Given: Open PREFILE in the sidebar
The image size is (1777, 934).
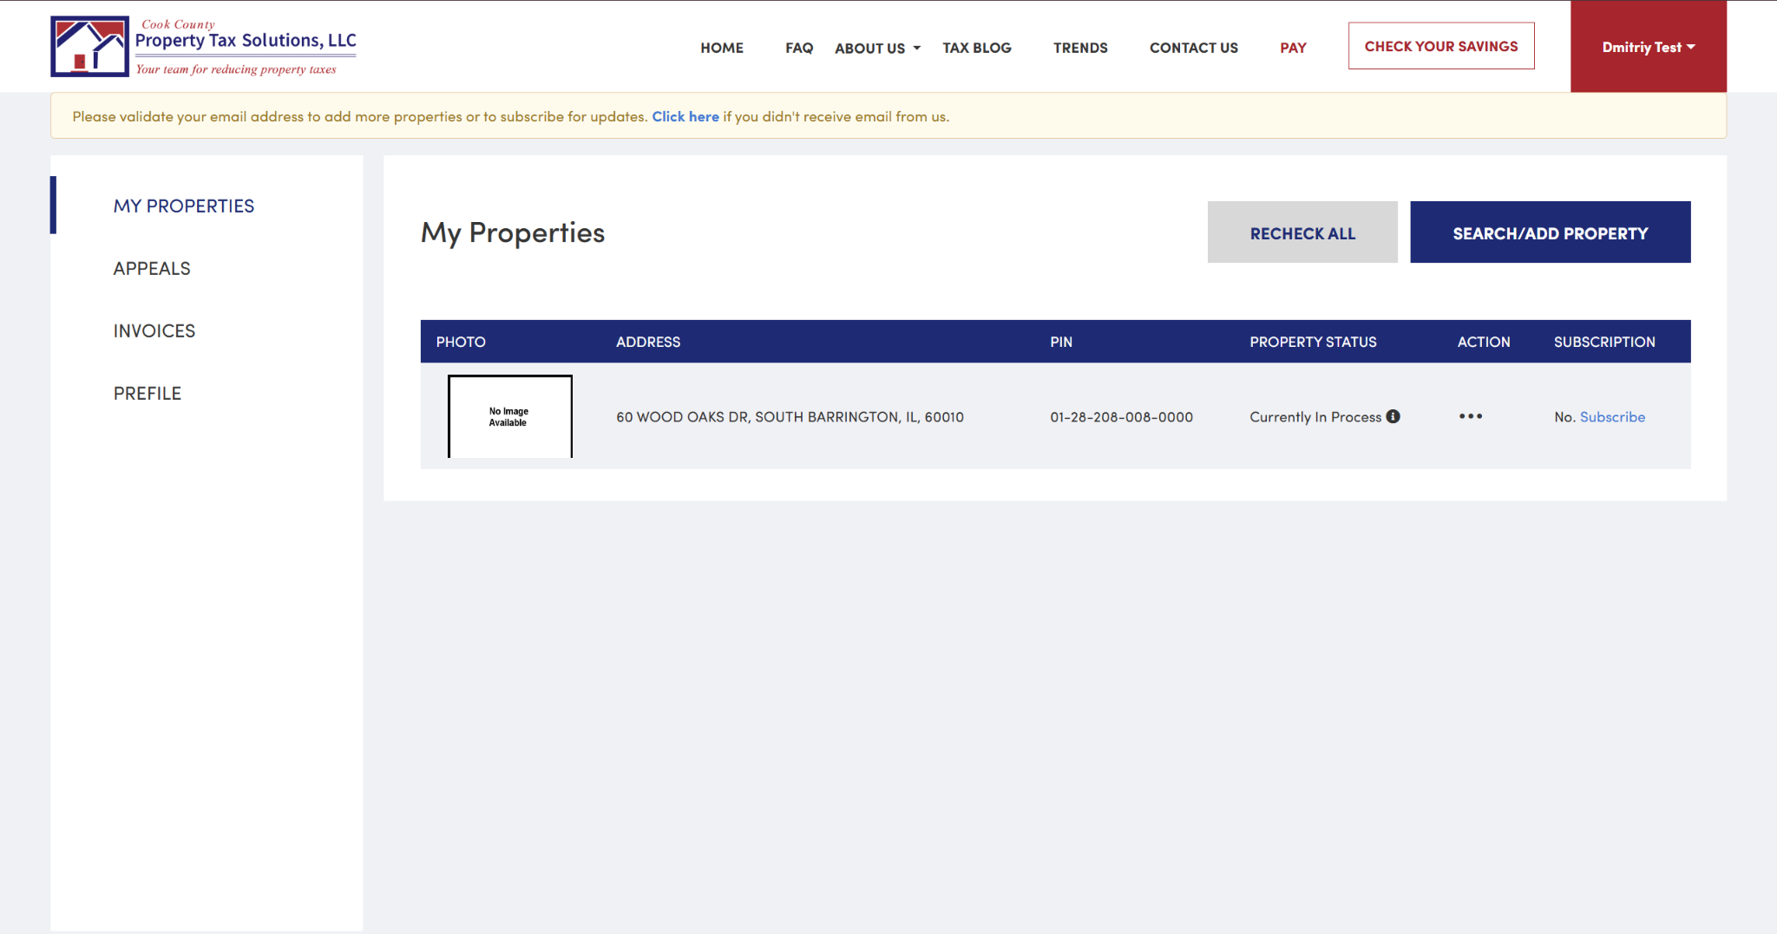Looking at the screenshot, I should (x=148, y=393).
